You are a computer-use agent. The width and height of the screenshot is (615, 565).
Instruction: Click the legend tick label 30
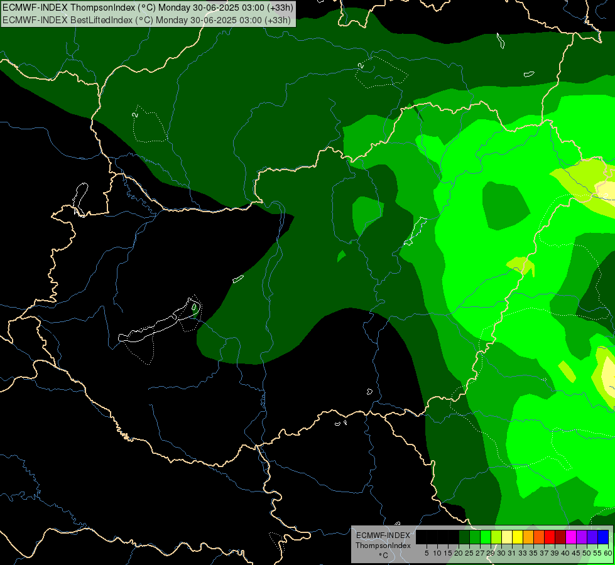[x=502, y=553]
